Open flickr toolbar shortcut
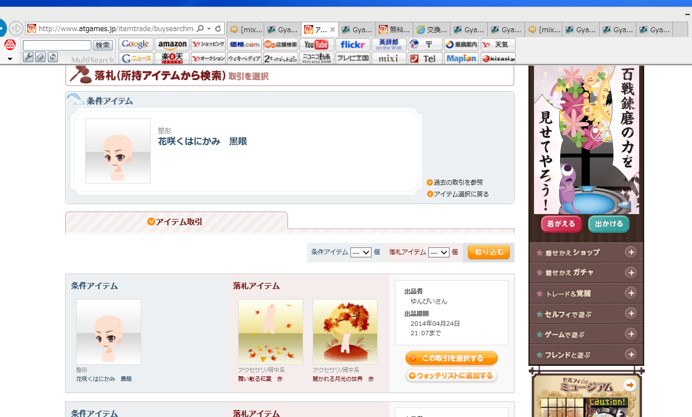 pos(353,44)
